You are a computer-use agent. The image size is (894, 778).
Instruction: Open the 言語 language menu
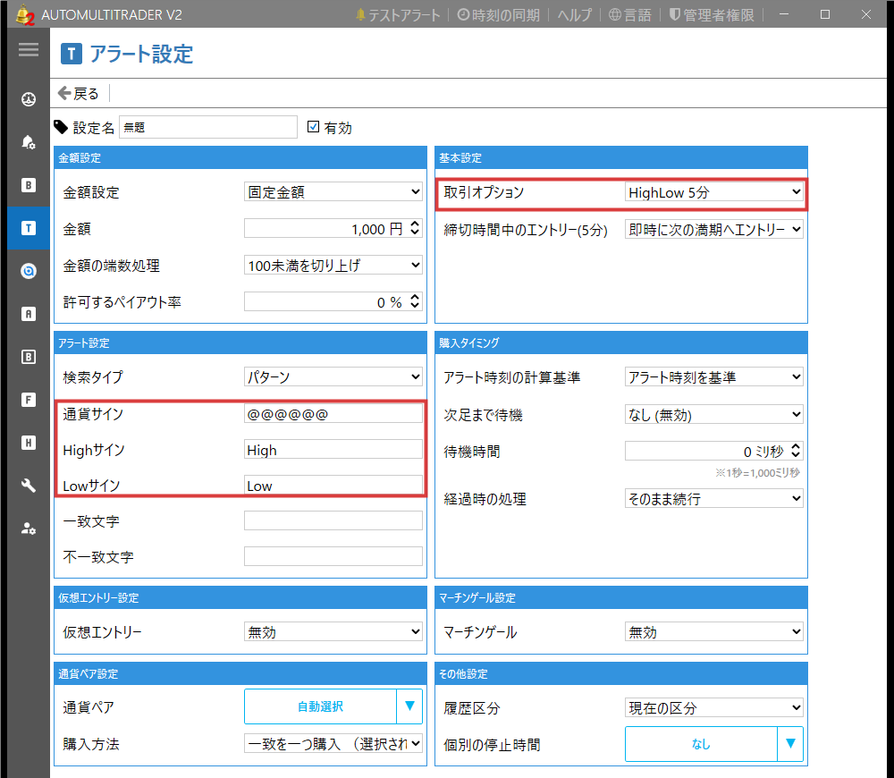point(630,15)
